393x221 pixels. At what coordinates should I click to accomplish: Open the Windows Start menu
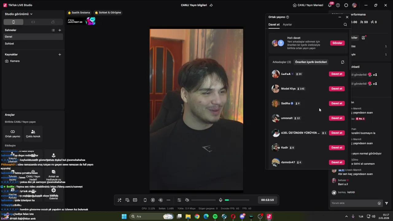click(124, 216)
